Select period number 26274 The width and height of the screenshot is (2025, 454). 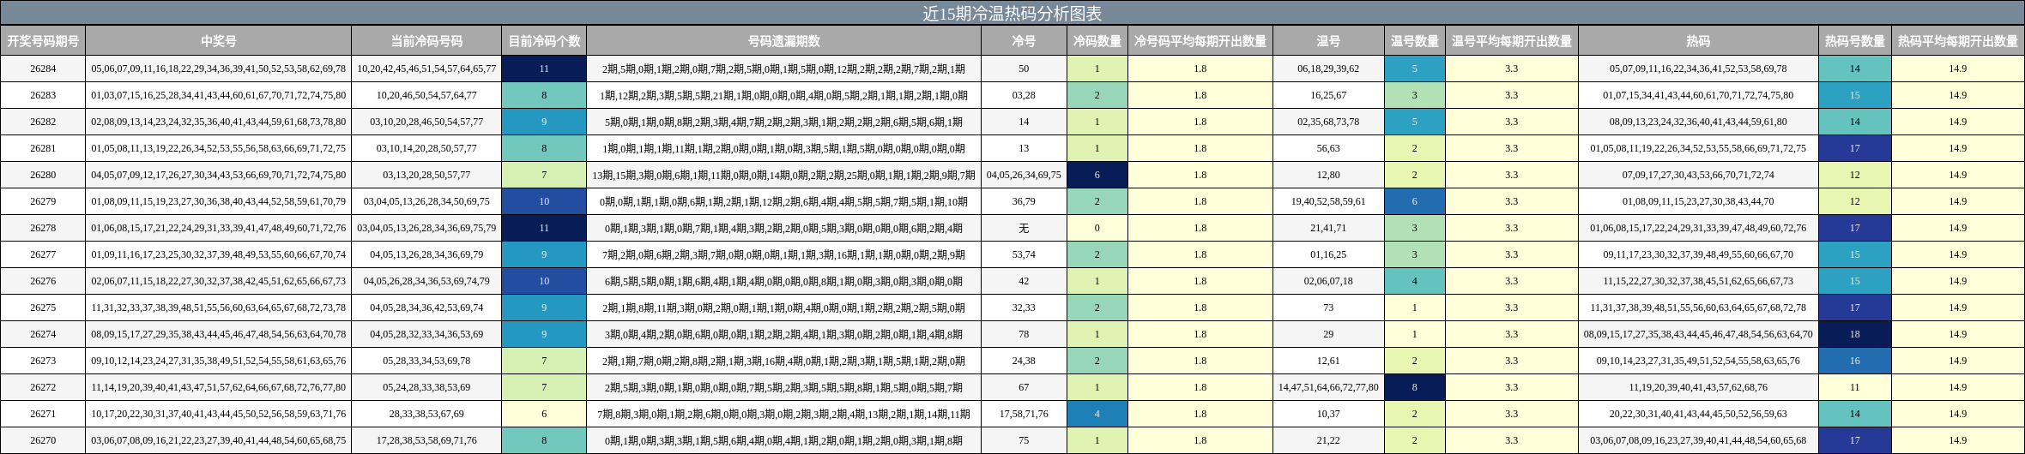tap(43, 334)
